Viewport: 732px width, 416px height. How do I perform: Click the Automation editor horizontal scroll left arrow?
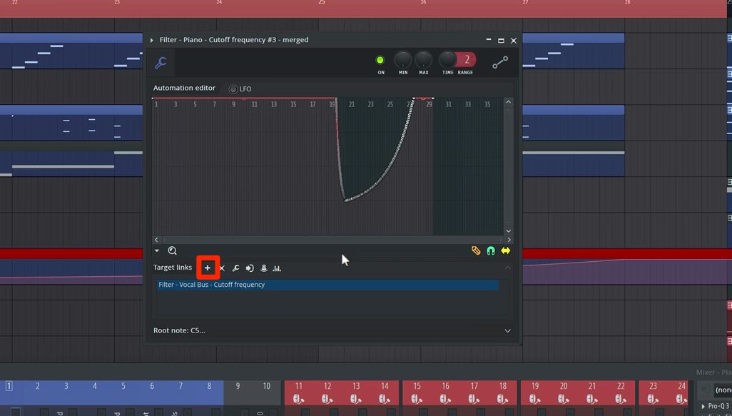tap(156, 240)
